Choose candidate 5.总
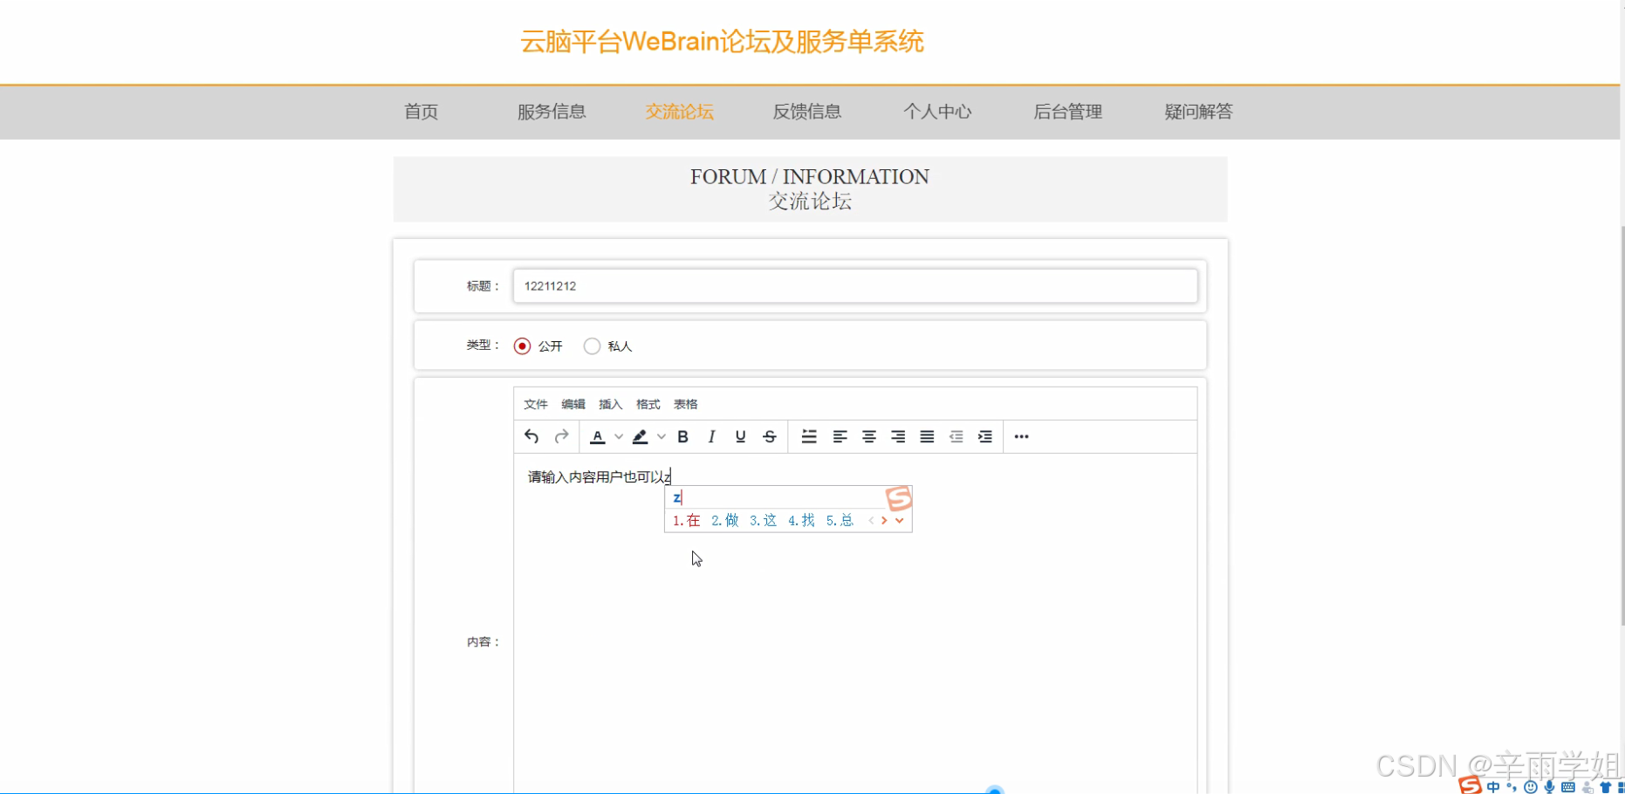The image size is (1625, 794). pyautogui.click(x=840, y=521)
